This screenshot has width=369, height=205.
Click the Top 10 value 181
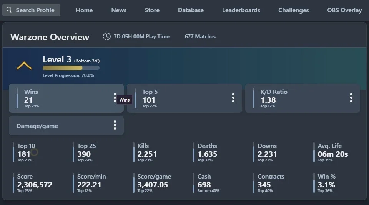click(23, 154)
